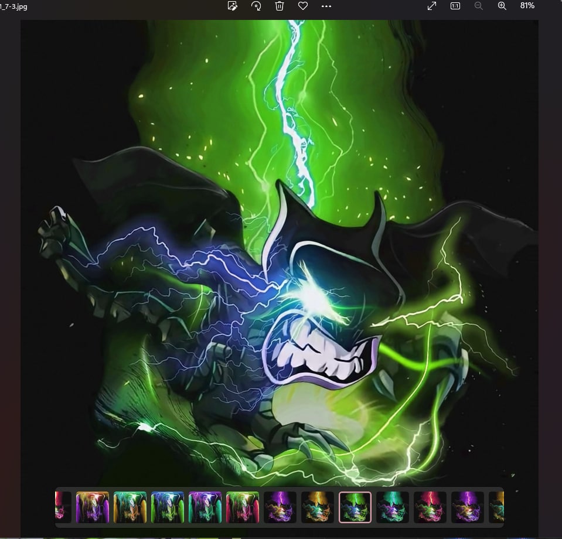Select the bright thumbnail with purple side bars

point(93,507)
